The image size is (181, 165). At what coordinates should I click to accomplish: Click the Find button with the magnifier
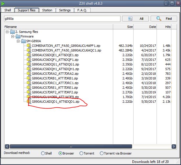(164, 19)
